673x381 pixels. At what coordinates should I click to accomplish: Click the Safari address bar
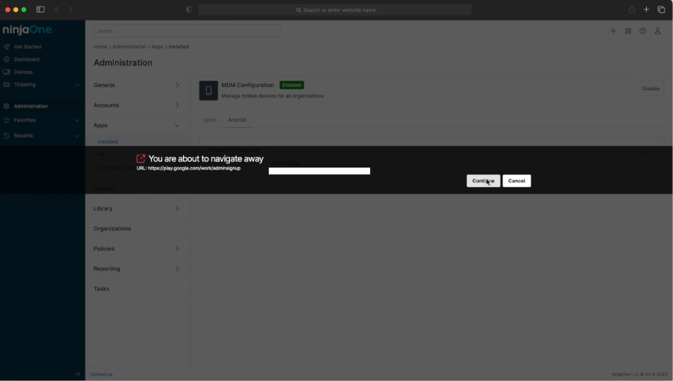(x=335, y=10)
